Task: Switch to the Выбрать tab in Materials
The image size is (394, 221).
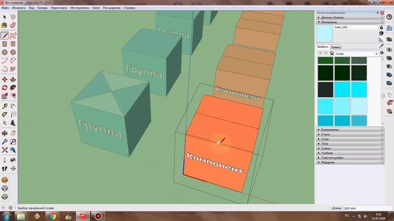Action: click(323, 47)
